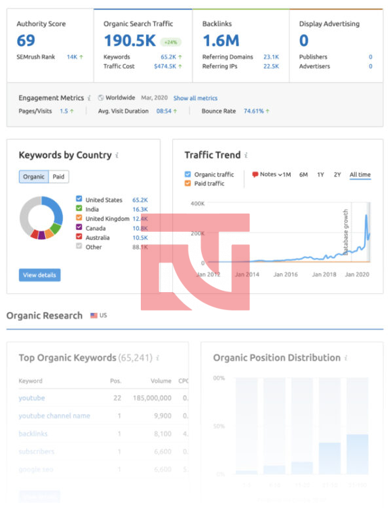This screenshot has width=391, height=524.
Task: Click info icon beside Keywords by Country
Action: 117,155
